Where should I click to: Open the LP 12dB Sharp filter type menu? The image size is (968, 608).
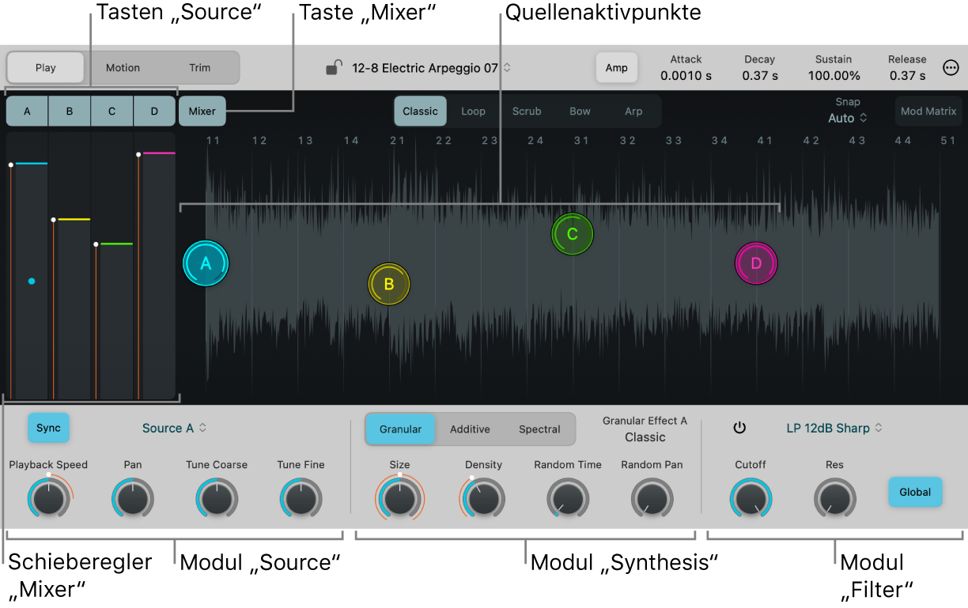pyautogui.click(x=834, y=428)
